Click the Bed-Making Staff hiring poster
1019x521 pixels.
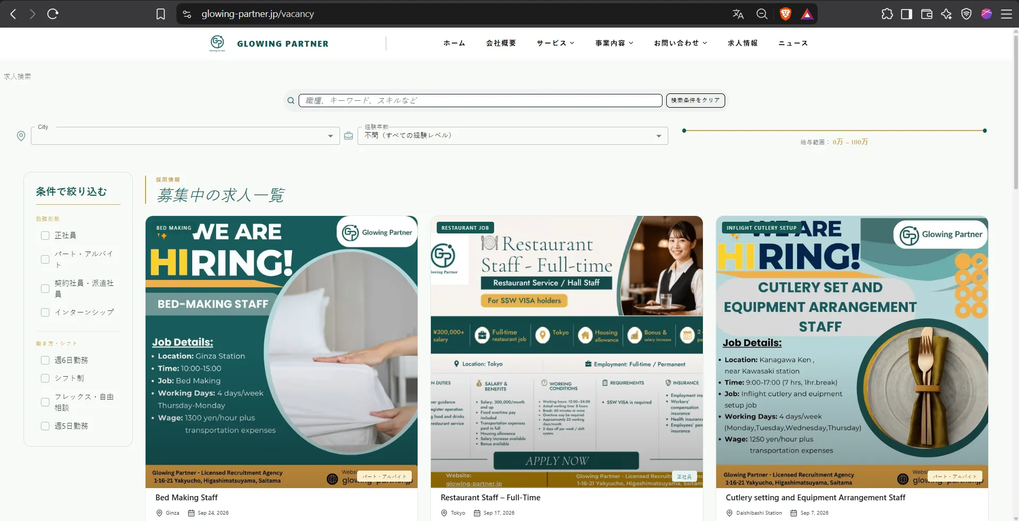pyautogui.click(x=282, y=352)
